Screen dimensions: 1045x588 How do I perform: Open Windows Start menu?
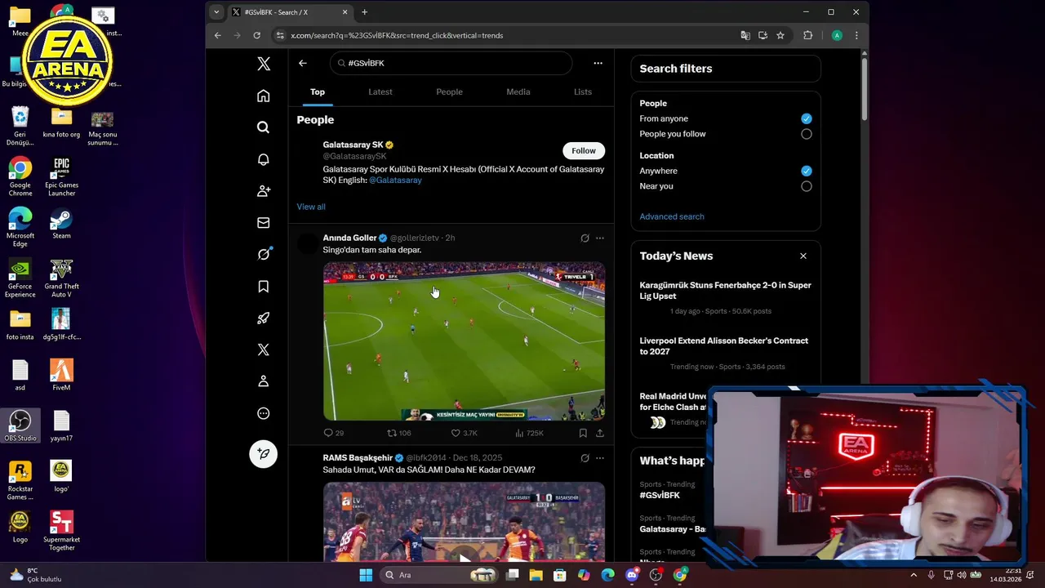(x=365, y=575)
